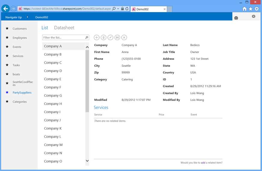Expand the Navigate Up arrow
The image size is (262, 171).
(27, 17)
